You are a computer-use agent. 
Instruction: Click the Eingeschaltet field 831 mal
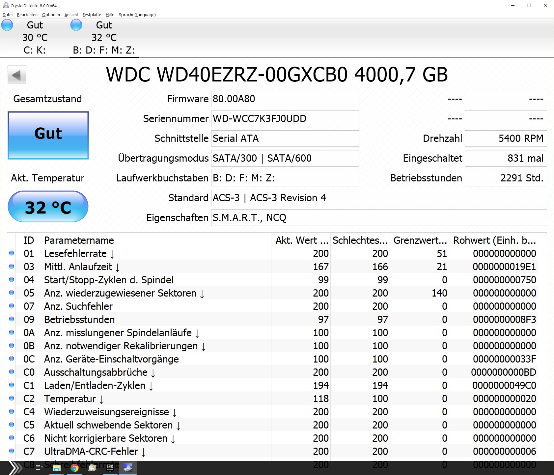tap(506, 158)
